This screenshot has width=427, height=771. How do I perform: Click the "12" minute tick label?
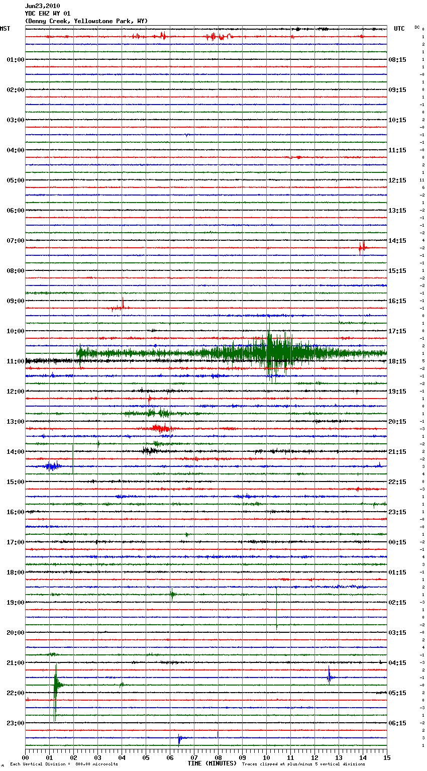(315, 757)
